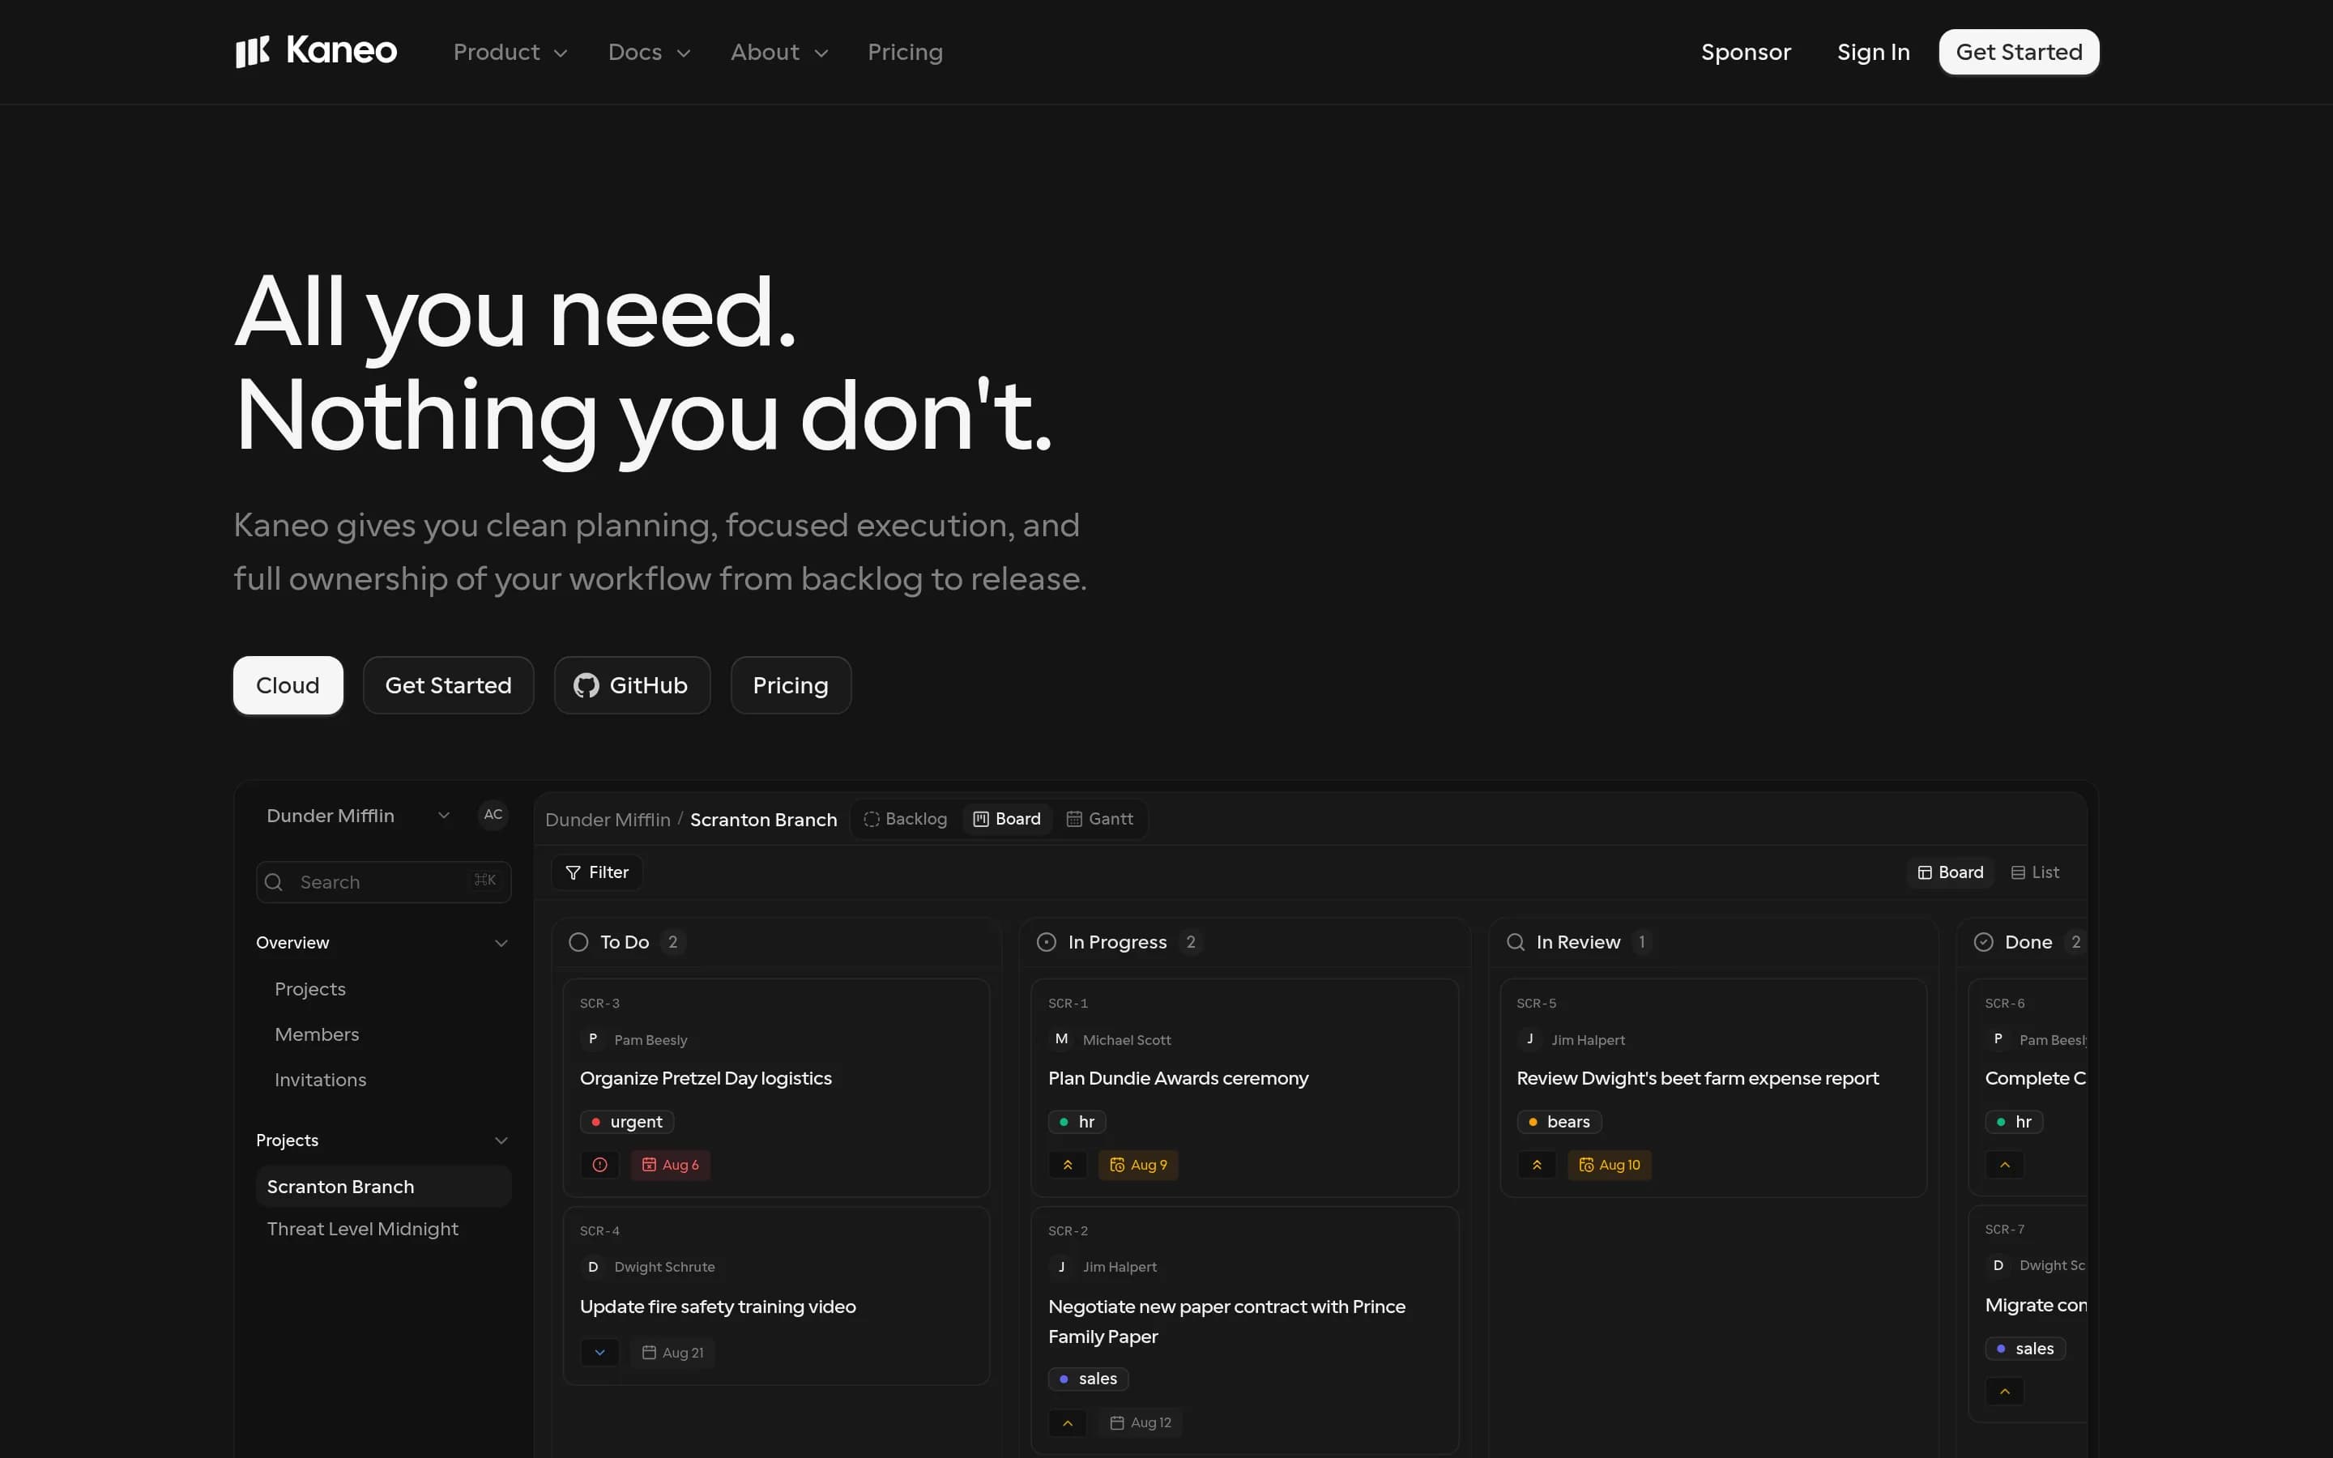Click the Aug 9 due date badge

pyautogui.click(x=1138, y=1165)
